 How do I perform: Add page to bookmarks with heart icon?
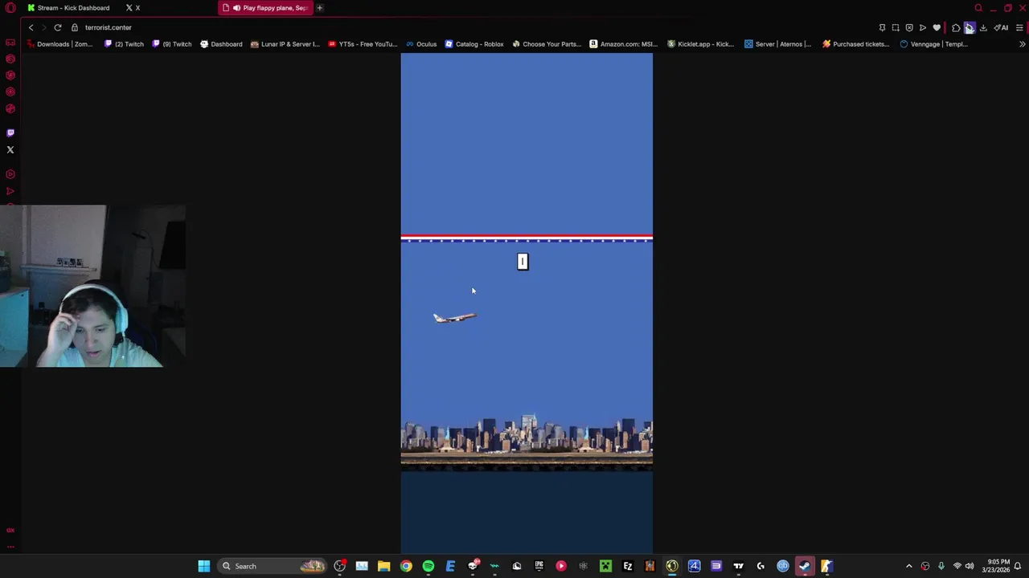937,27
